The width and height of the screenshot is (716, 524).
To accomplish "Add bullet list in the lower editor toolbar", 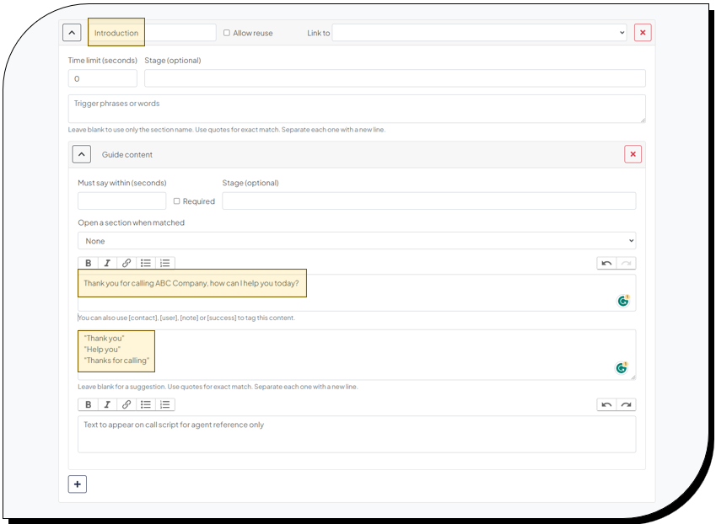I will click(146, 404).
